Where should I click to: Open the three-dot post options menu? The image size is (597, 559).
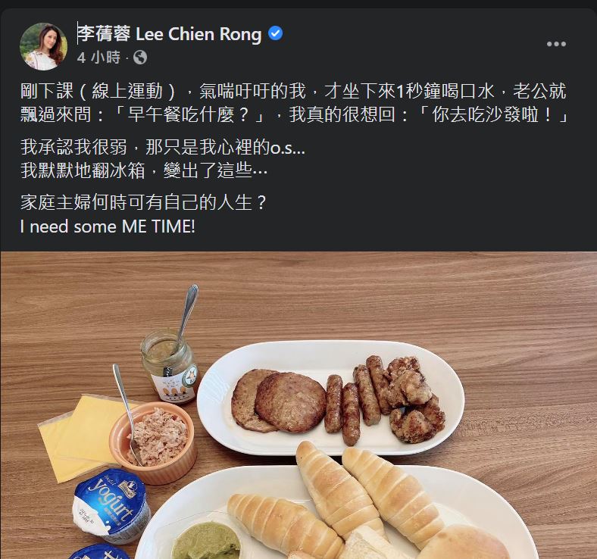pyautogui.click(x=556, y=44)
